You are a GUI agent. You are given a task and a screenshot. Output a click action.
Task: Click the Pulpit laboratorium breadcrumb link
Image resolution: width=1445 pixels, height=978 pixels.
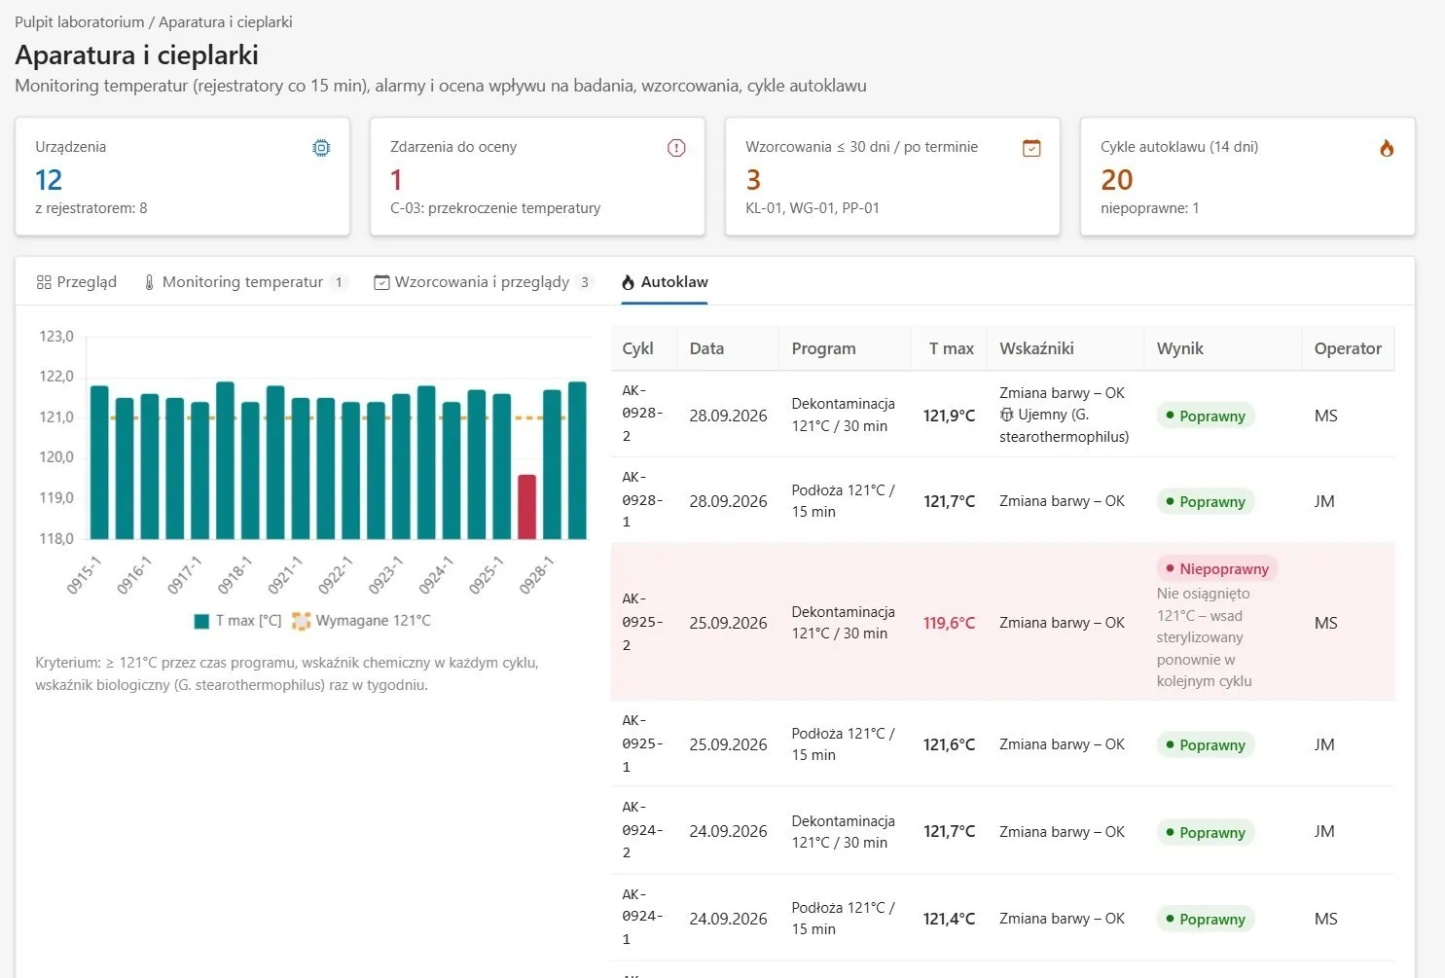(x=79, y=21)
